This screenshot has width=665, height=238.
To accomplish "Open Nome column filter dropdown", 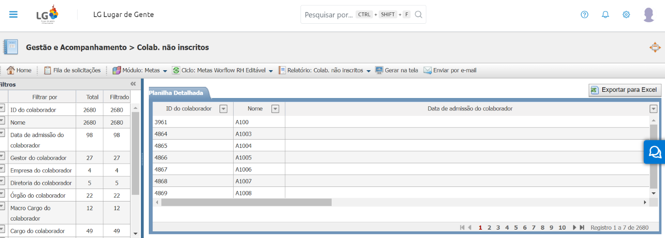I will tap(275, 109).
